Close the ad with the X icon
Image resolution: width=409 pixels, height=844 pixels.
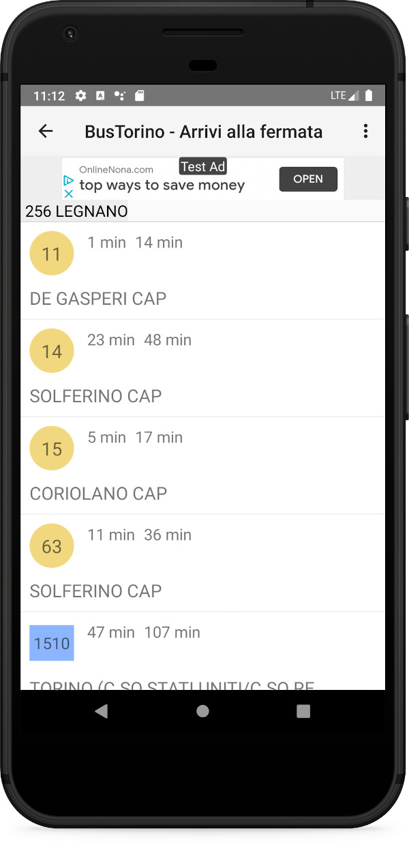coord(68,194)
